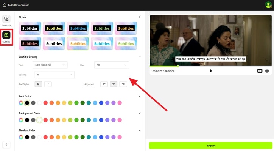Collapse the Subtitle Setting section

[140, 57]
